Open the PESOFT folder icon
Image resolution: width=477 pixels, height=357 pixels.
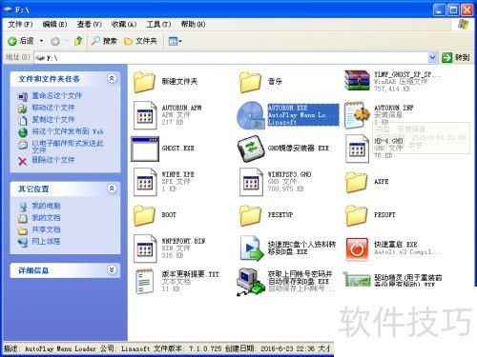tap(356, 215)
